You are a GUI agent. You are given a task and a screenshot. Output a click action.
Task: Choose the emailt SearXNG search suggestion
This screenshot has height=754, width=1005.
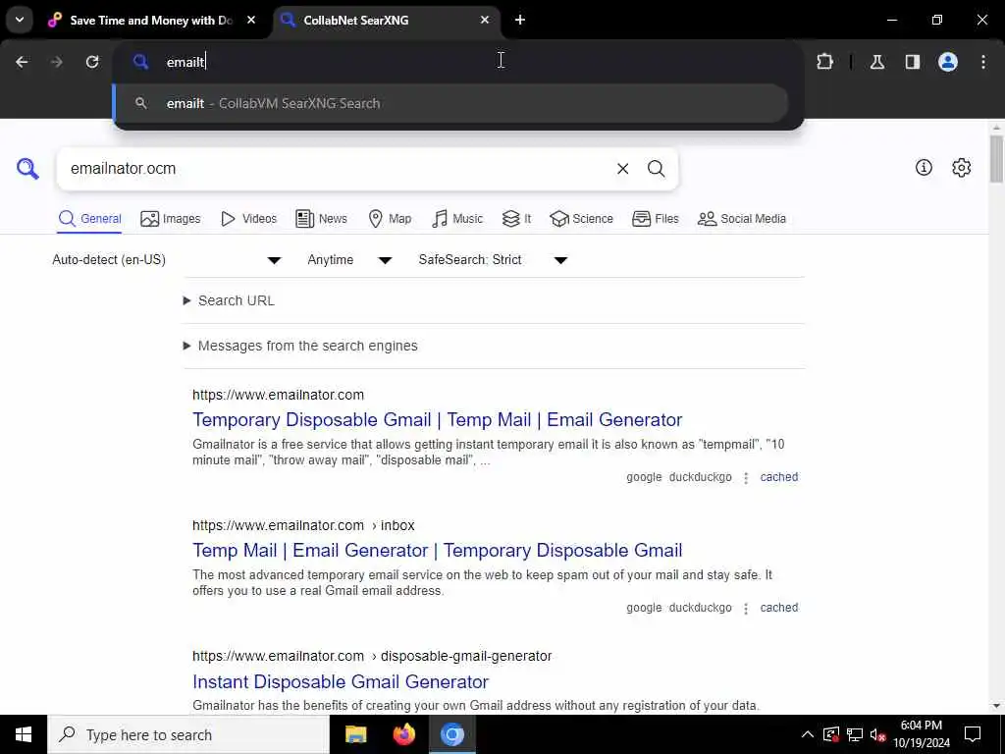451,103
